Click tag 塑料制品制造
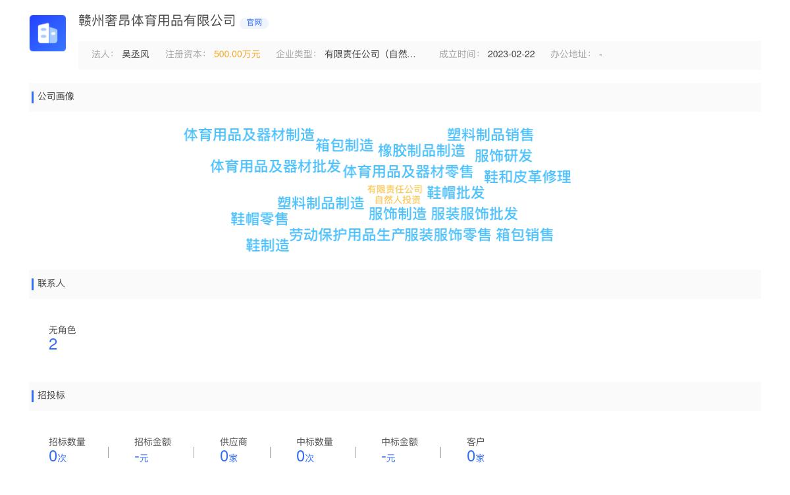This screenshot has width=790, height=495. click(321, 203)
